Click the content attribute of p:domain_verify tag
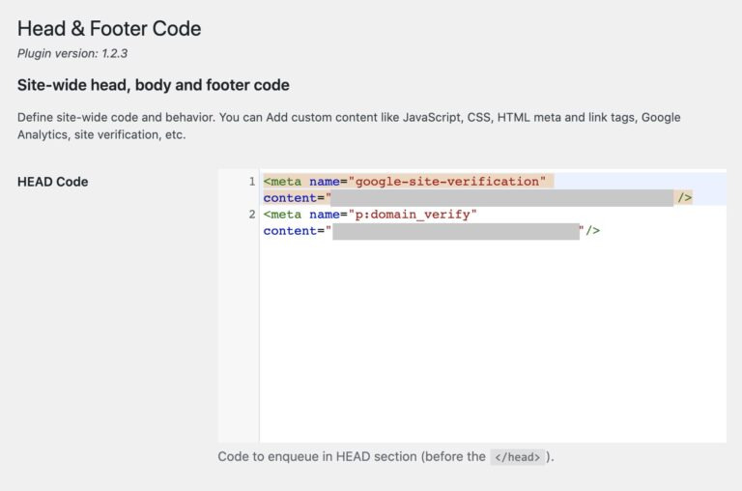 [x=289, y=231]
